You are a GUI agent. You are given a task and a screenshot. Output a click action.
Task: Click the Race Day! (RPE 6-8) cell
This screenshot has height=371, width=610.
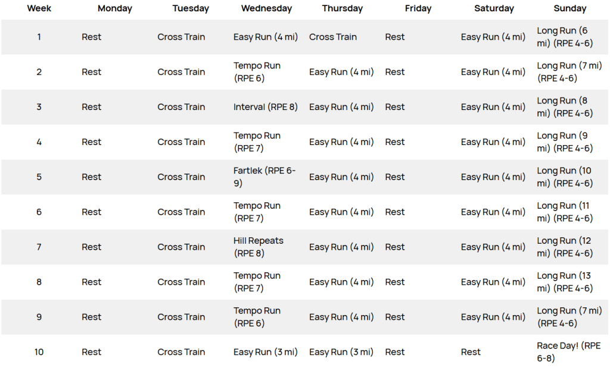(568, 352)
